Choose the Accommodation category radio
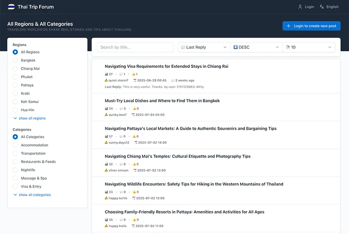 pos(15,145)
